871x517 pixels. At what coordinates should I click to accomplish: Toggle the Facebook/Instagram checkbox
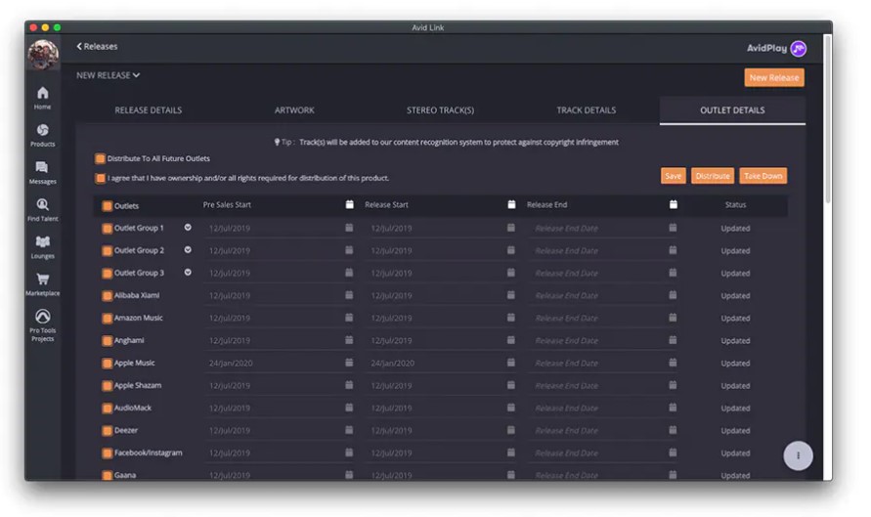point(107,453)
